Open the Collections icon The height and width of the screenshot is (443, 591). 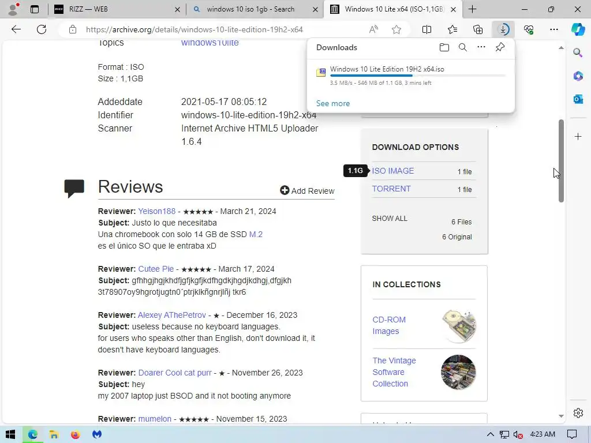tap(478, 29)
